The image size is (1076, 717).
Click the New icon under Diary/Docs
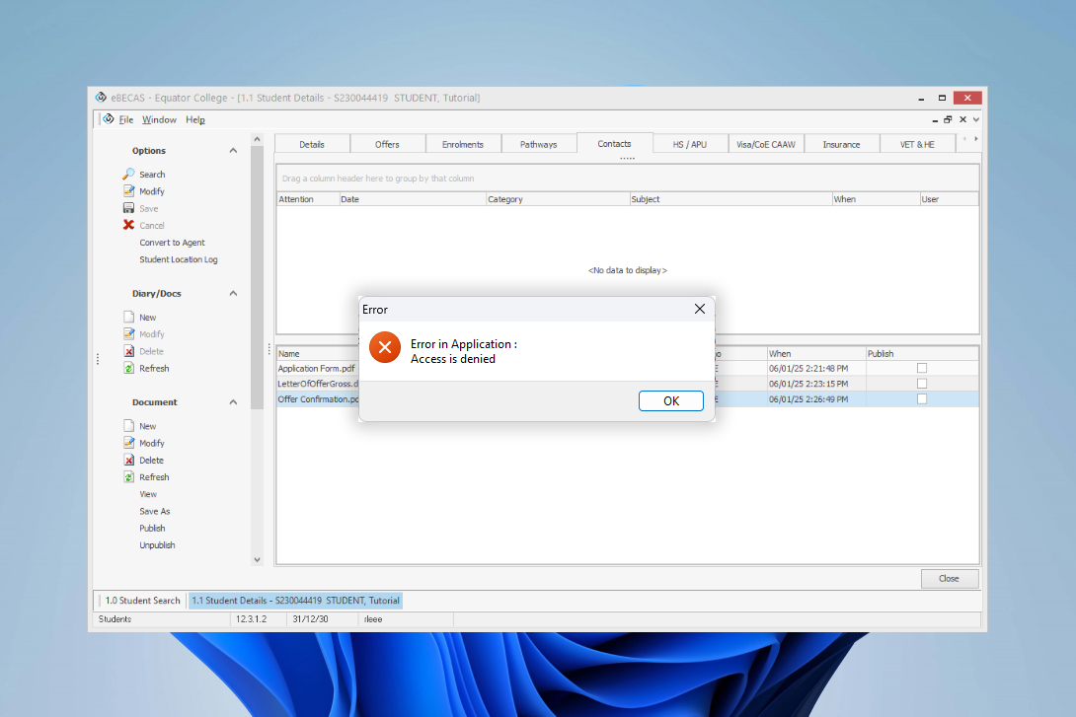[x=128, y=318]
